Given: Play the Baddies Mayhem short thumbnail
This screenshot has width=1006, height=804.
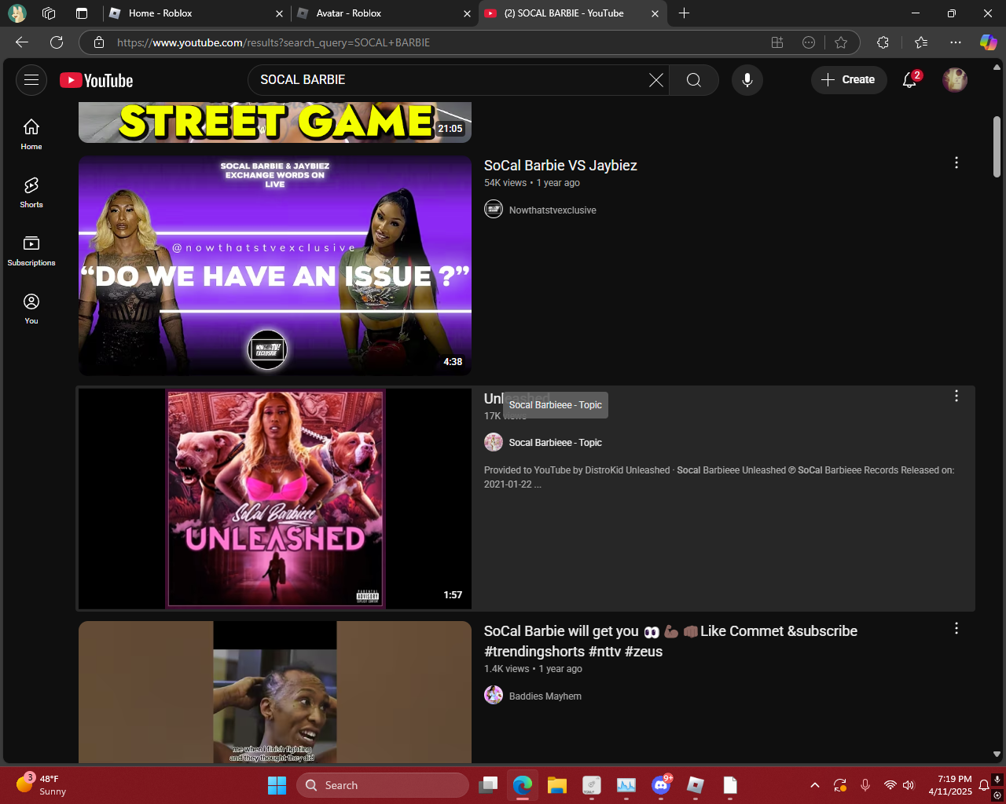Looking at the screenshot, I should pos(275,692).
